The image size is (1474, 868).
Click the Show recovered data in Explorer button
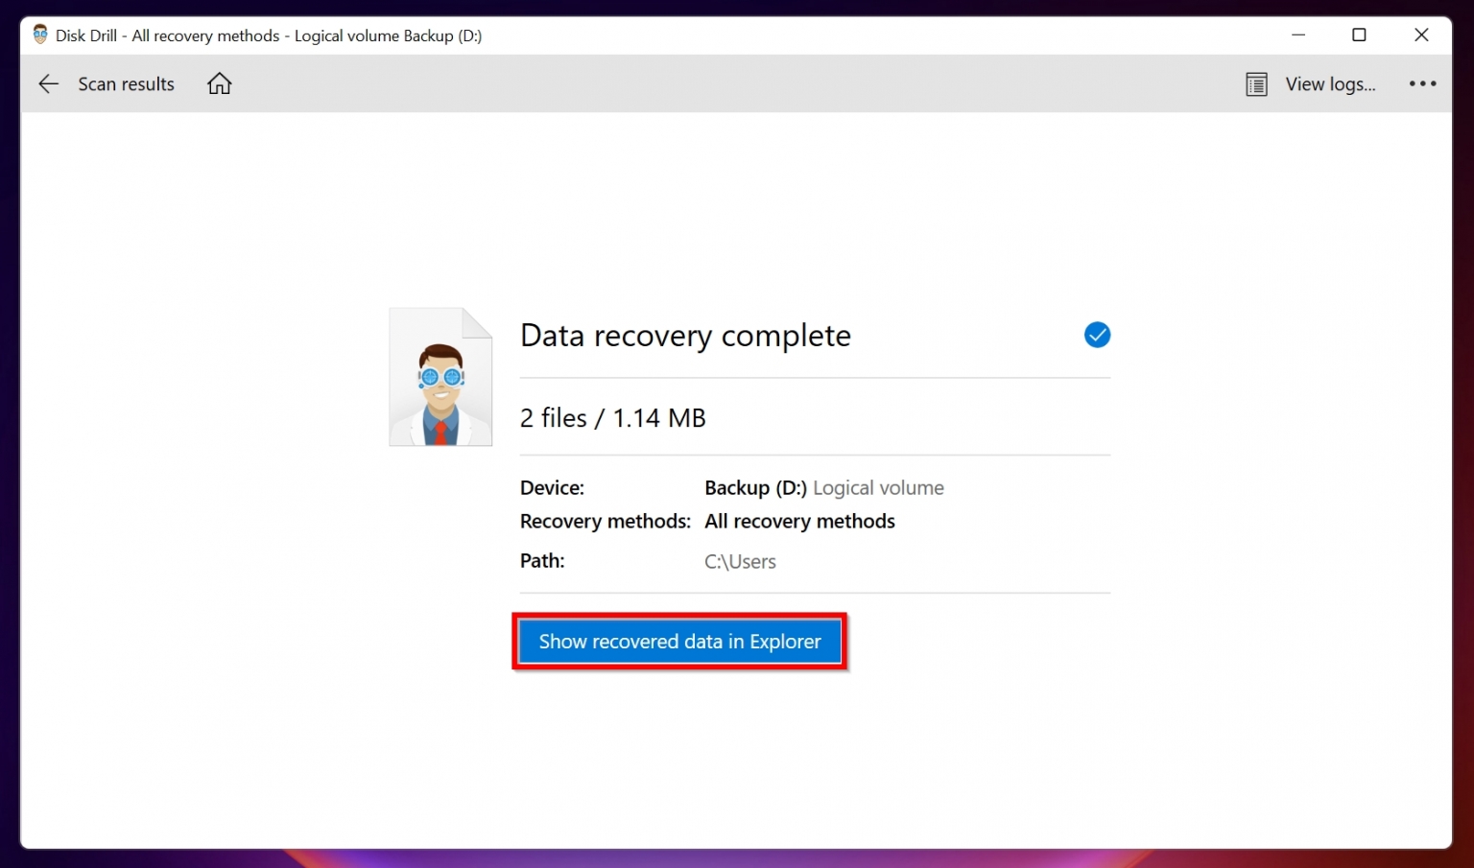coord(679,641)
